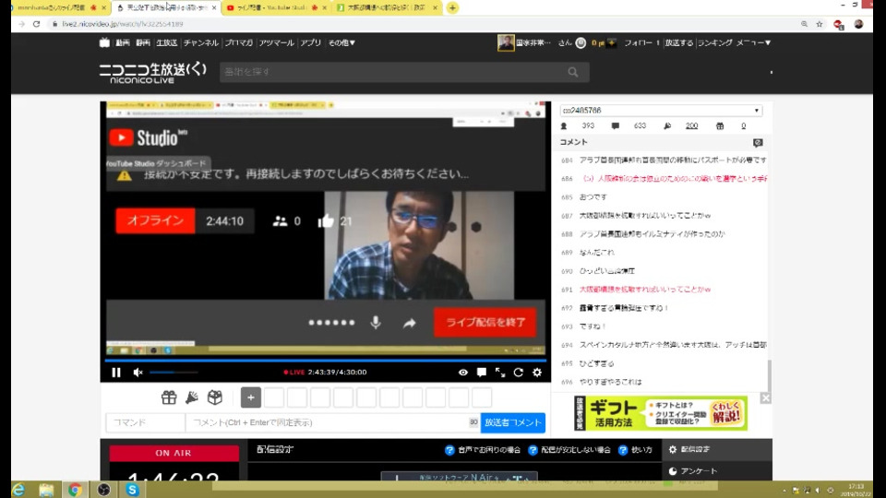Bookmark page with the star icon
Image resolution: width=886 pixels, height=498 pixels.
click(x=820, y=24)
